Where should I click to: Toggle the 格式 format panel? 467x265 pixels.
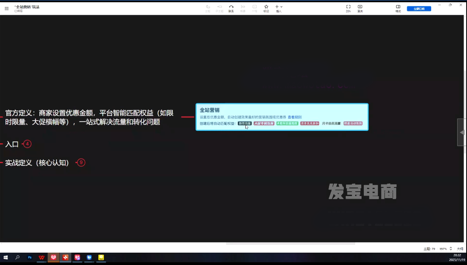398,8
